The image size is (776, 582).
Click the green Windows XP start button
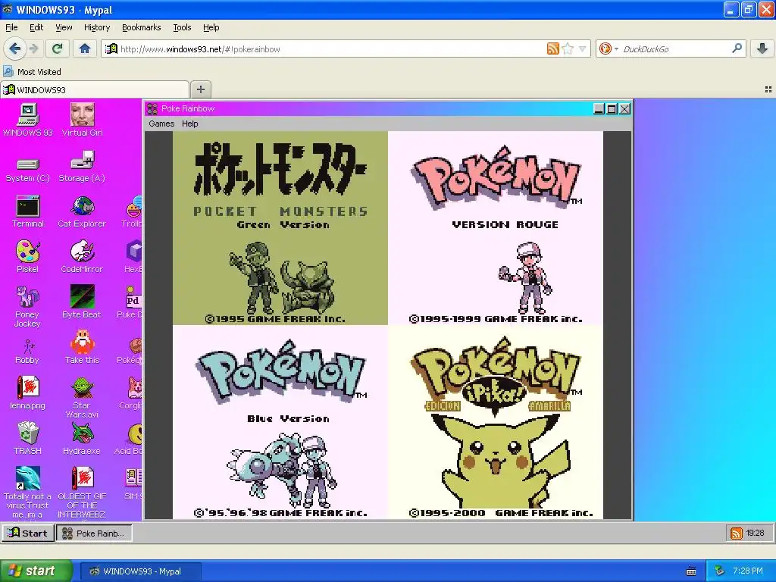[x=36, y=571]
